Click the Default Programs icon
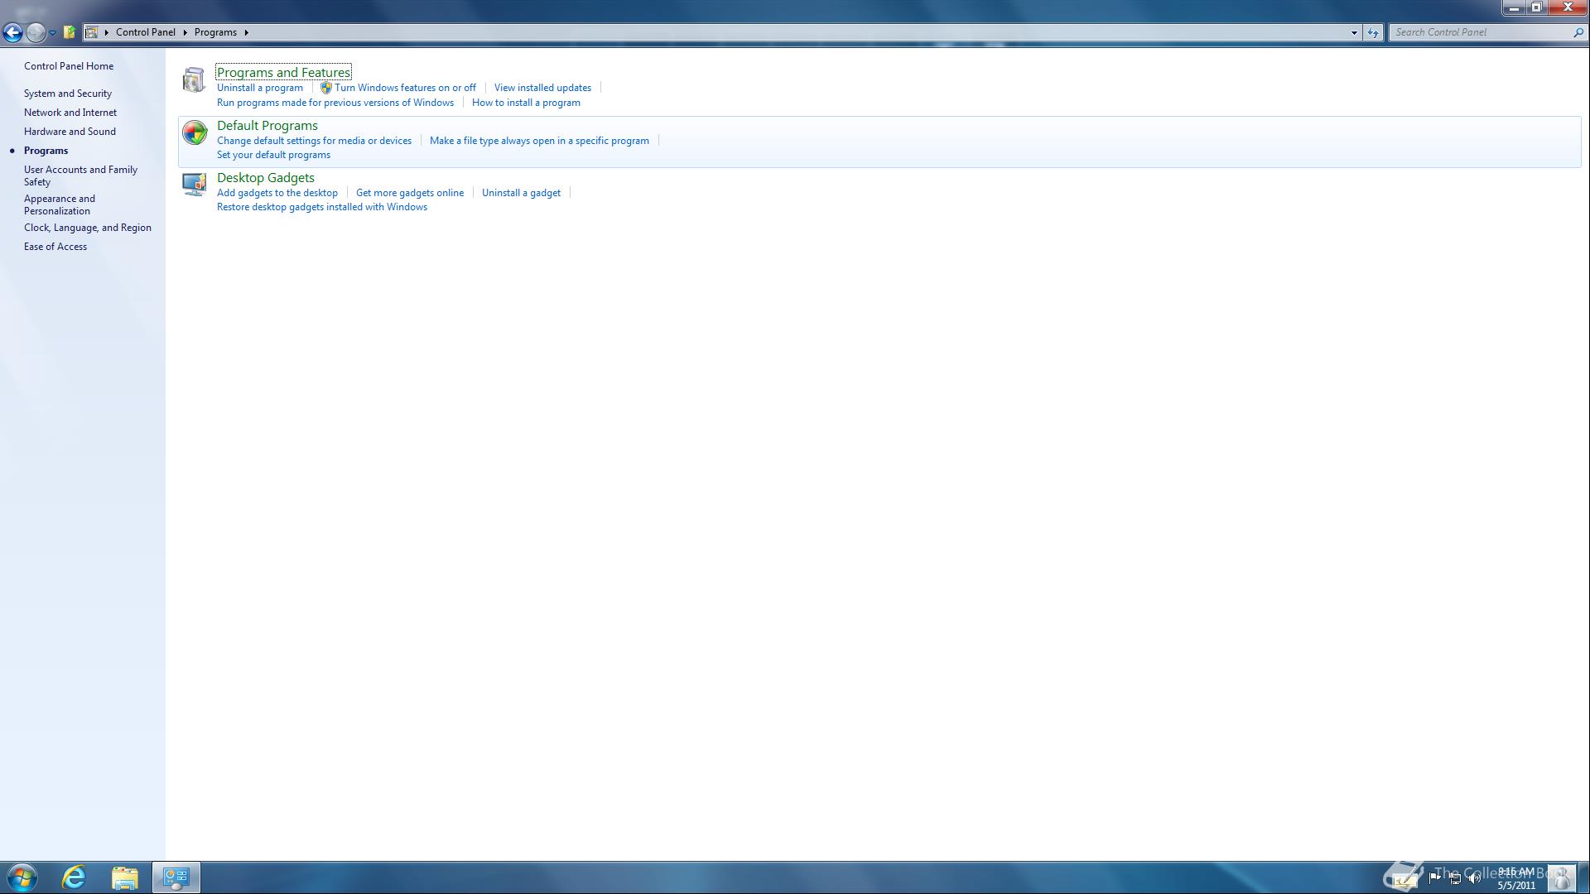The image size is (1590, 894). (x=195, y=132)
